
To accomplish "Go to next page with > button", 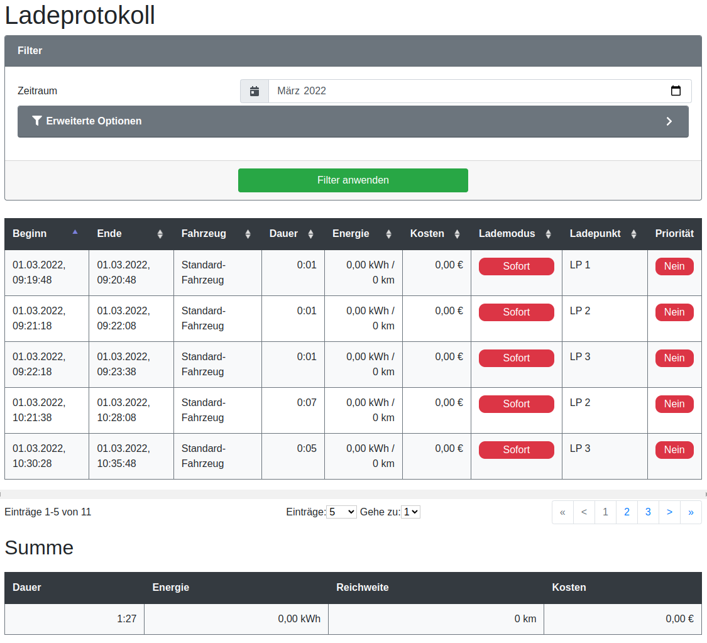I will (x=669, y=512).
